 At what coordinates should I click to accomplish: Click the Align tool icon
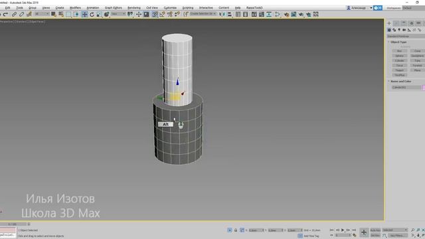(230, 14)
